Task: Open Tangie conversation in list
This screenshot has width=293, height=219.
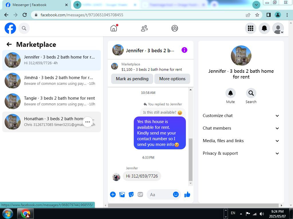Action: 52,101
